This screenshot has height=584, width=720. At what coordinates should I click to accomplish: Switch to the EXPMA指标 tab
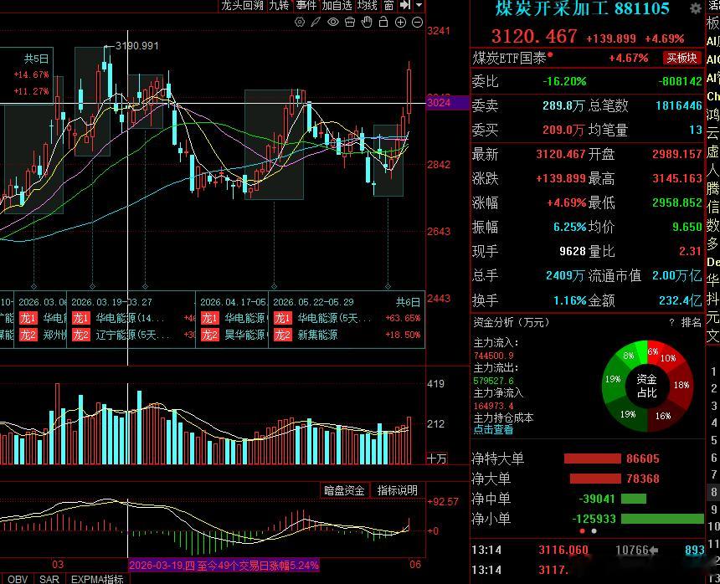coord(97,579)
